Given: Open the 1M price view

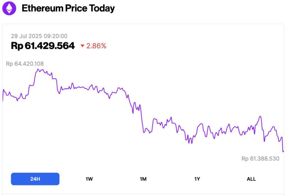Looking at the screenshot, I should point(143,179).
